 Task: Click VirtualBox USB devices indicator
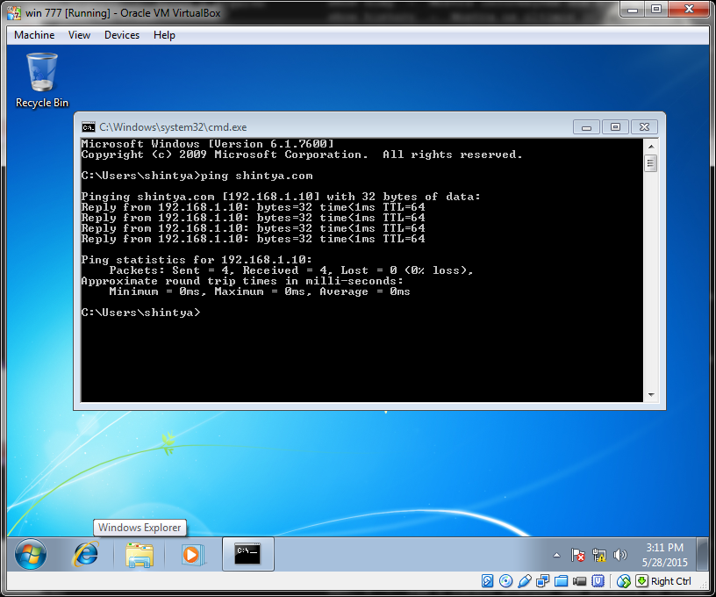point(524,581)
